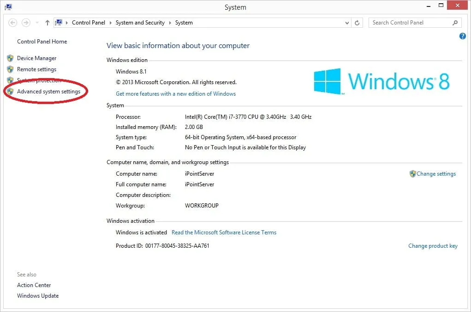This screenshot has height=312, width=471.
Task: Open Advanced system settings
Action: pyautogui.click(x=48, y=92)
